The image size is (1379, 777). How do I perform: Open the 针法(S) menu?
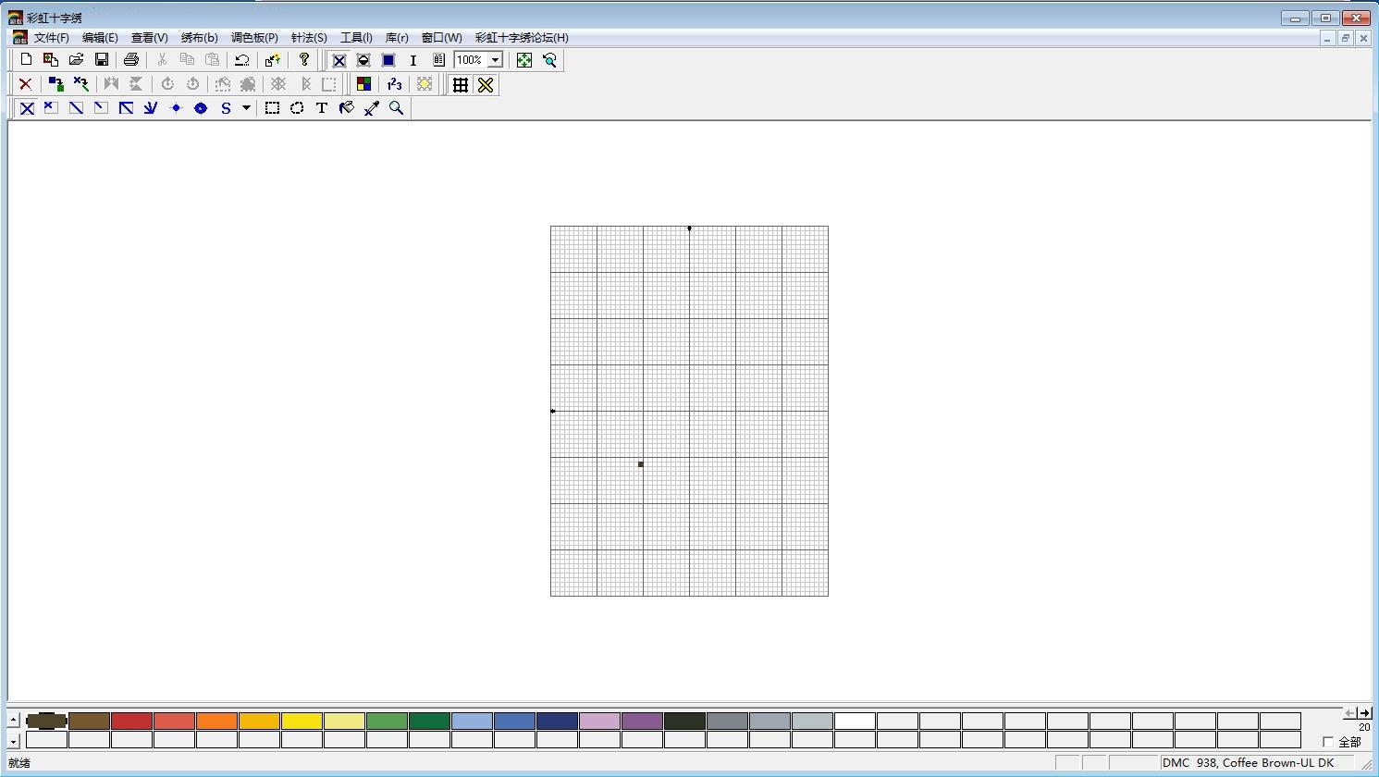coord(309,38)
